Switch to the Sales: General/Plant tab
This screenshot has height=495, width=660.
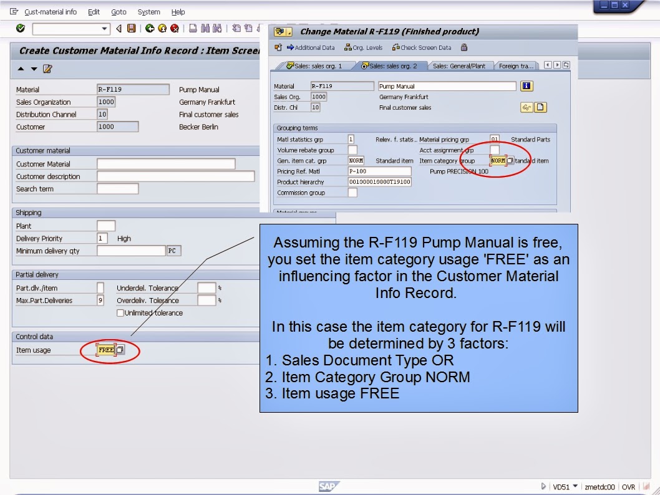460,65
